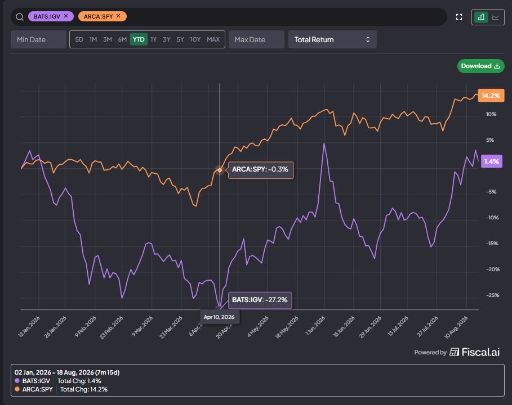Screen dimensions: 512x405
Task: Open the Total Return metric dropdown
Action: [x=332, y=39]
